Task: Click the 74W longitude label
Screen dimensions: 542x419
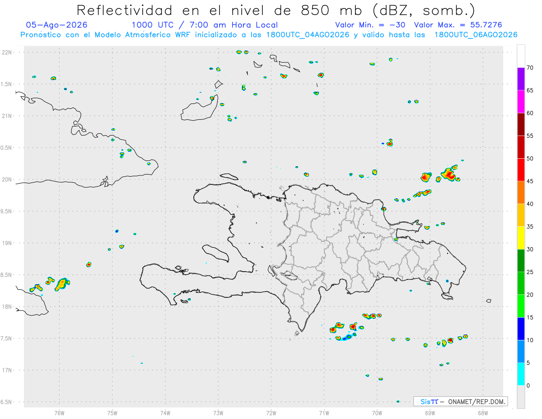Action: coord(165,412)
